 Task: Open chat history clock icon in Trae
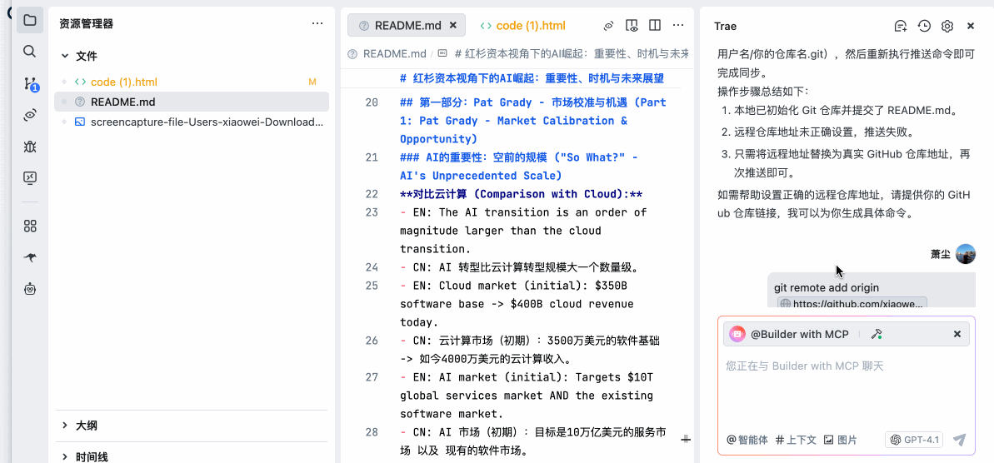pos(924,26)
